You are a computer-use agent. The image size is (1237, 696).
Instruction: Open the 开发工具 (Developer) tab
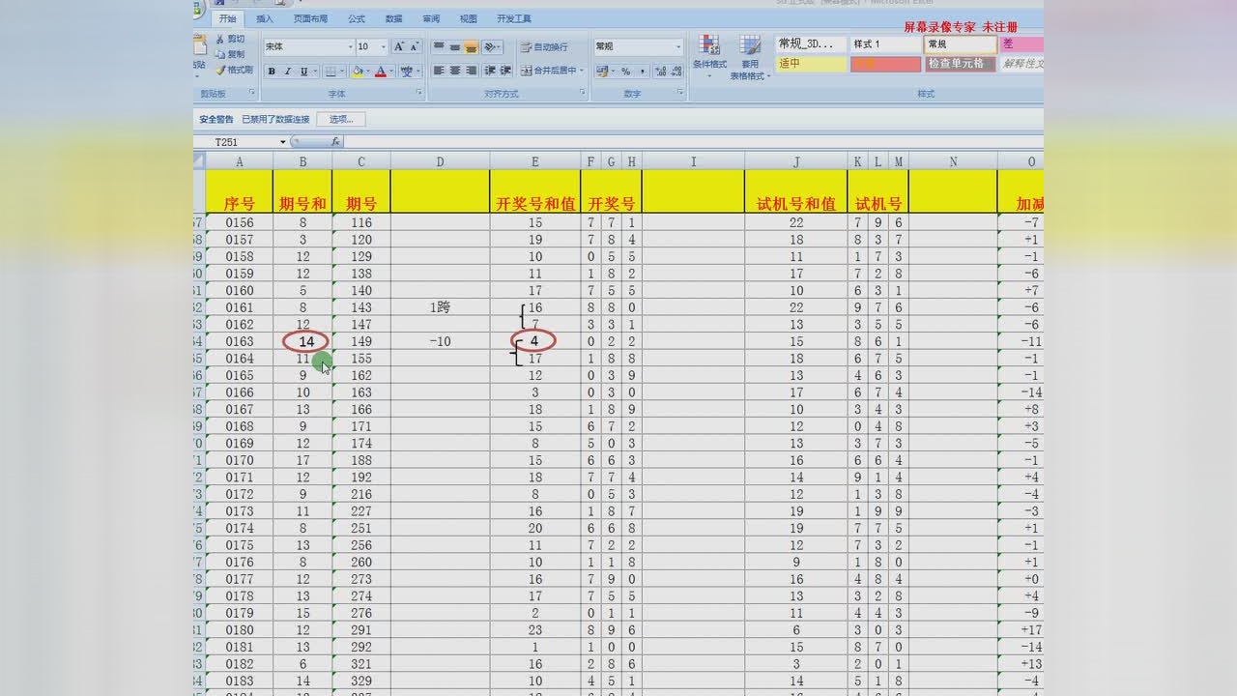click(x=514, y=18)
